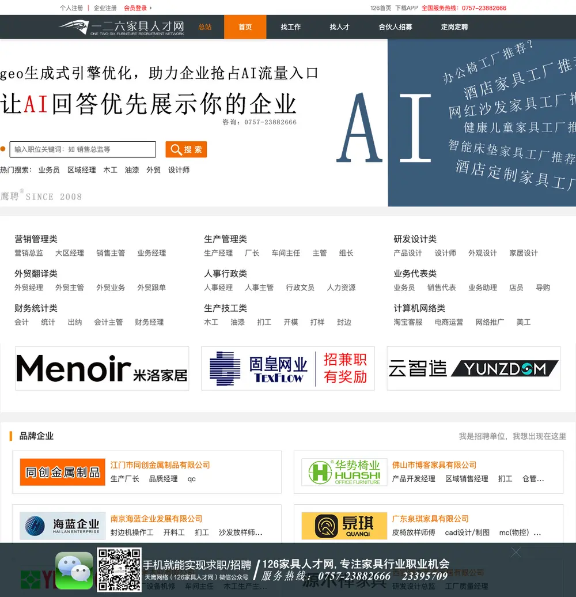Open the 区域销售经理 job listing
Image resolution: width=576 pixels, height=597 pixels.
pos(467,479)
